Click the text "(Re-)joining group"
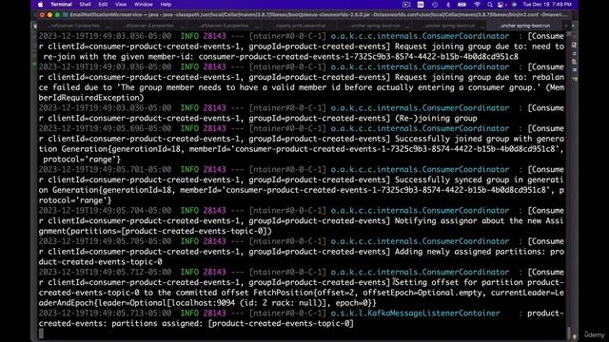This screenshot has height=342, width=609. click(x=436, y=118)
